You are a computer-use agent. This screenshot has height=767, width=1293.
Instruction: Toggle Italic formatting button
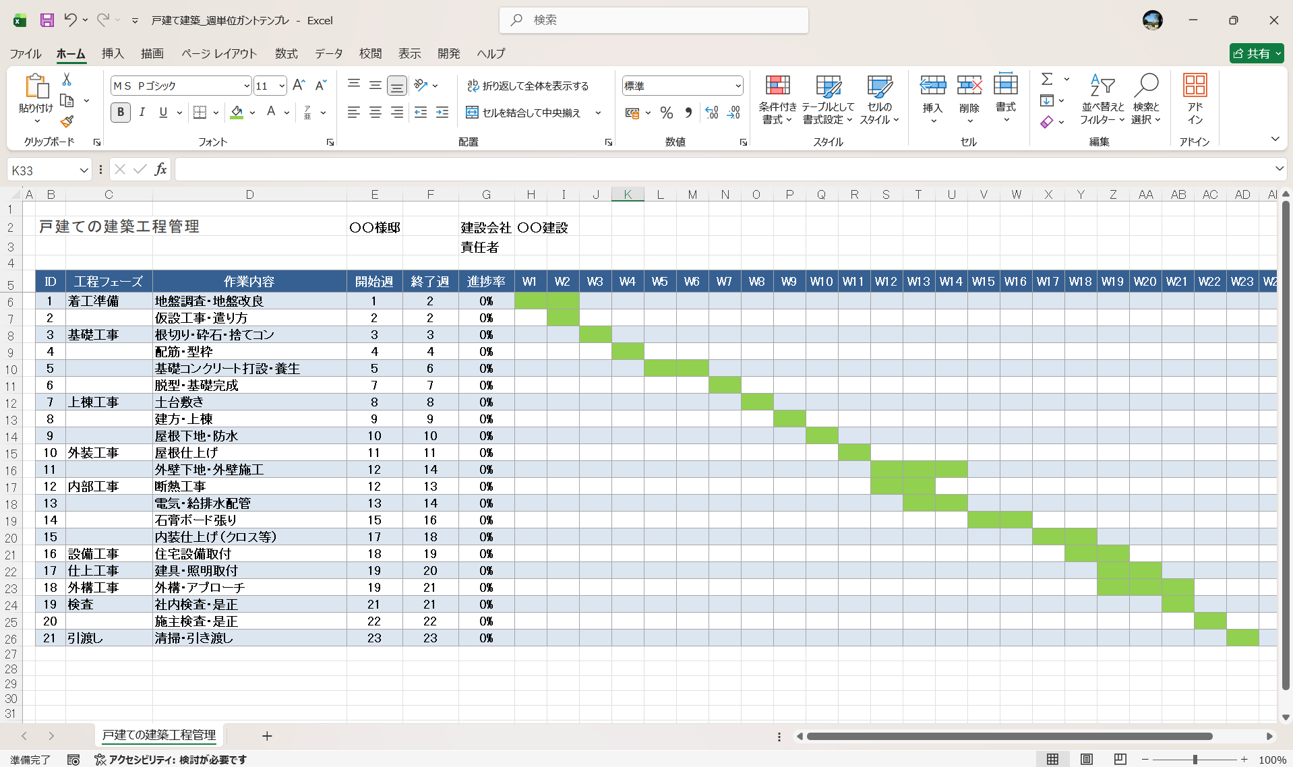coord(142,113)
